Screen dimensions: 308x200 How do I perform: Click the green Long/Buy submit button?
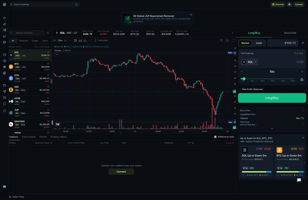pyautogui.click(x=272, y=98)
